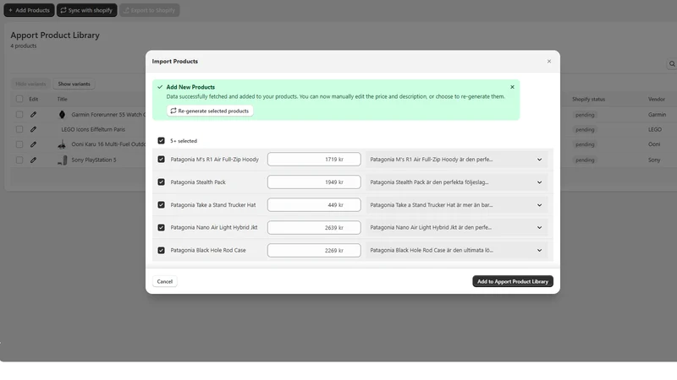Image resolution: width=677 pixels, height=380 pixels.
Task: Click pending status badge in Garmin row
Action: pos(585,115)
